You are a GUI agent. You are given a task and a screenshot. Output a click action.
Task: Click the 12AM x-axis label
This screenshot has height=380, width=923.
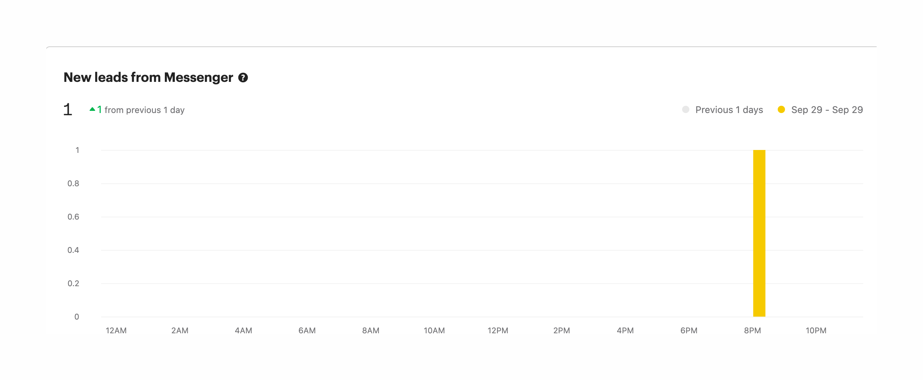116,330
